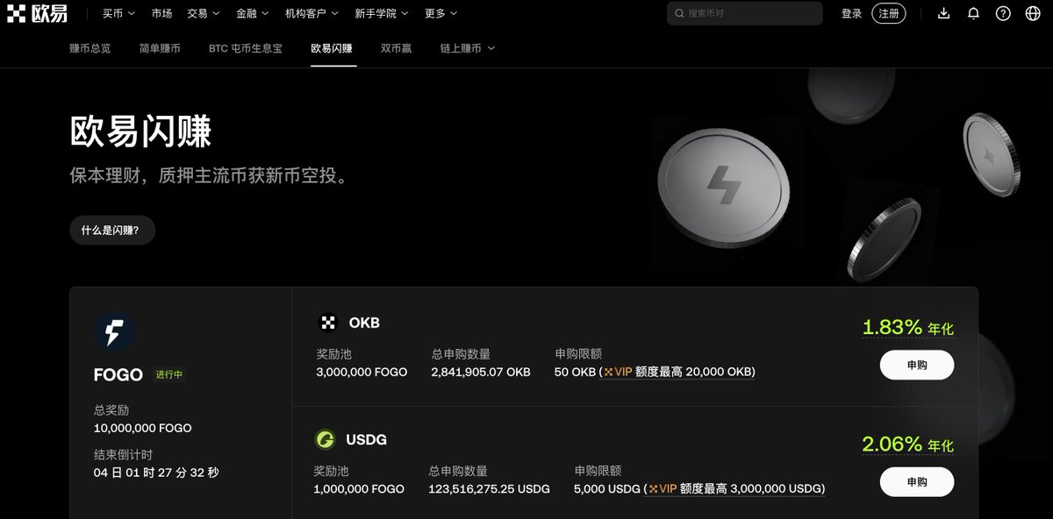Viewport: 1053px width, 519px height.
Task: Open the 市场 menu item
Action: 161,13
